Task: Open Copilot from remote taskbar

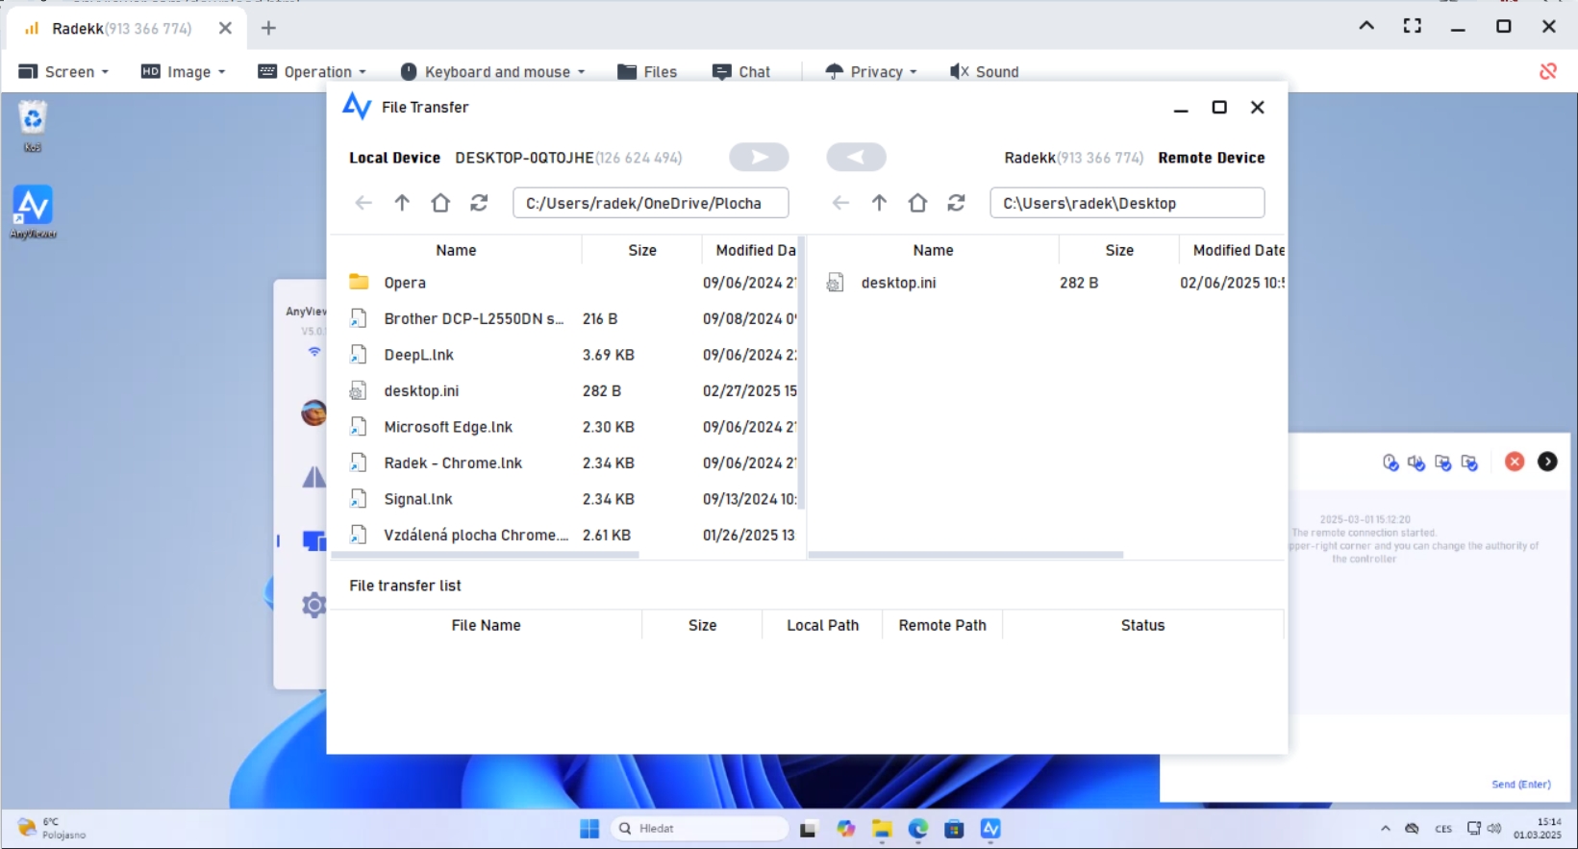Action: [x=845, y=829]
